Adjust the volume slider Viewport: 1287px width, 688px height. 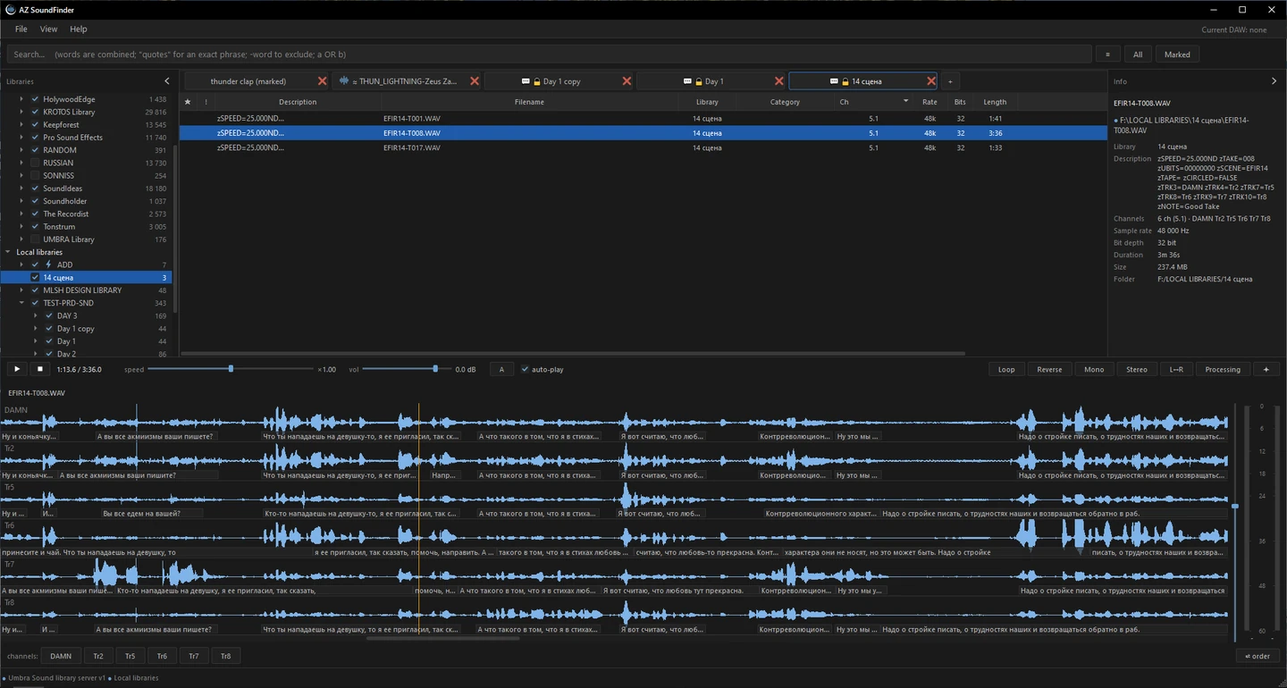[x=435, y=369]
